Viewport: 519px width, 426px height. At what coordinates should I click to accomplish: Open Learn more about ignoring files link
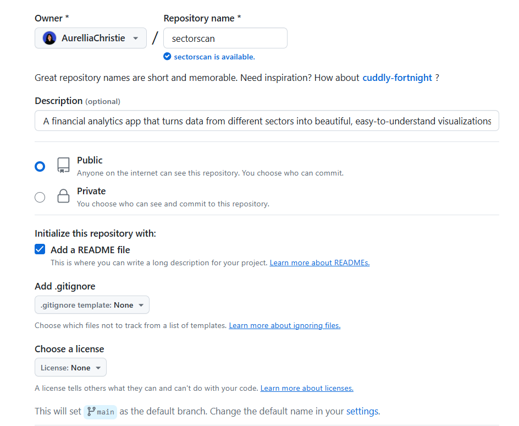point(284,325)
